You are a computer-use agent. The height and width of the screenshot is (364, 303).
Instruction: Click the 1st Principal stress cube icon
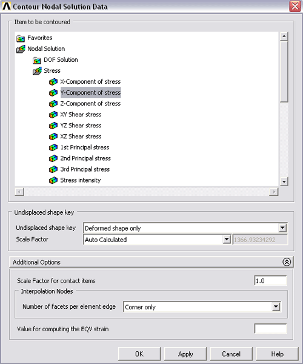[x=53, y=147]
